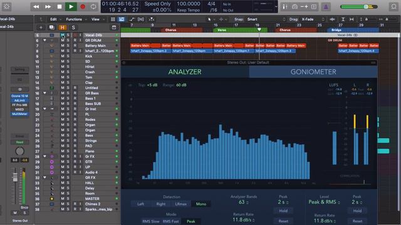
Task: Select the tracks list view icon
Action: 122,19
